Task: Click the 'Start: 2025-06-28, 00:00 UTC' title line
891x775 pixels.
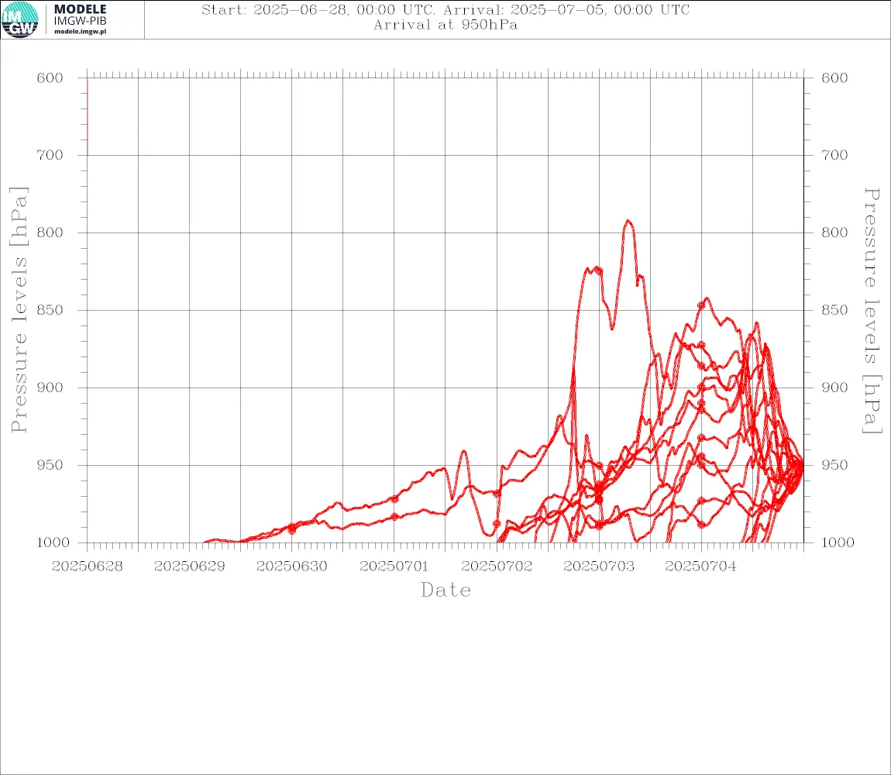Action: click(445, 9)
